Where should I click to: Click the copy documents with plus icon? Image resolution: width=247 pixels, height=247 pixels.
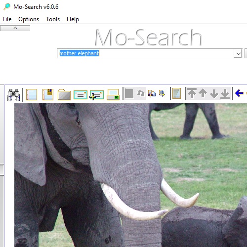pyautogui.click(x=152, y=93)
